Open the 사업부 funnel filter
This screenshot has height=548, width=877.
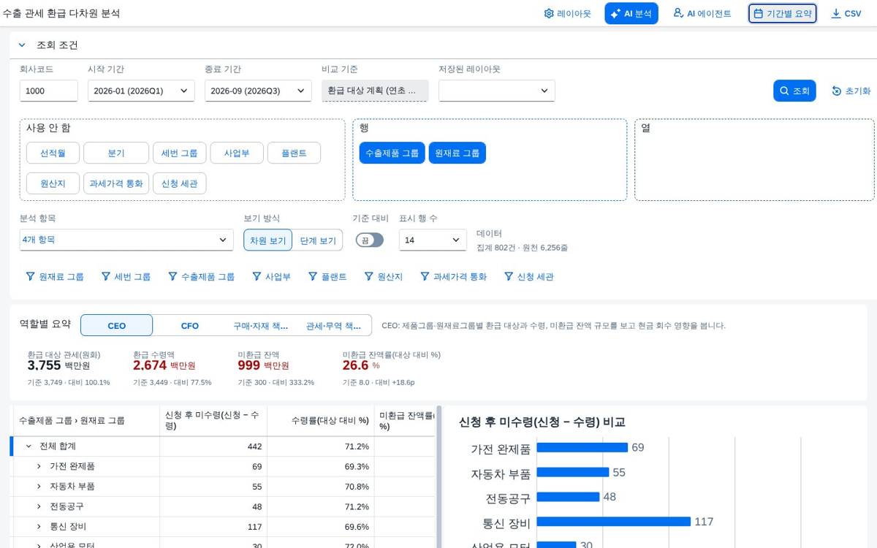[271, 277]
